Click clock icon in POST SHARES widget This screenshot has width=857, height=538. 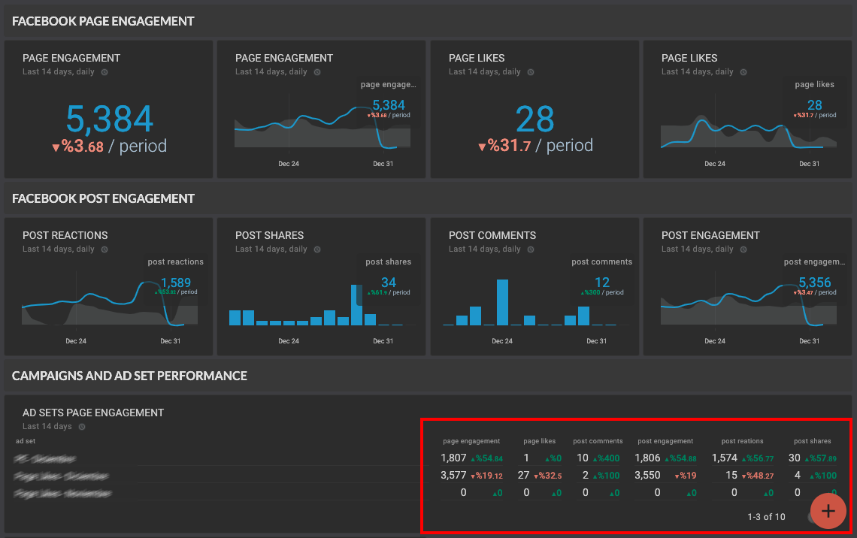point(317,249)
